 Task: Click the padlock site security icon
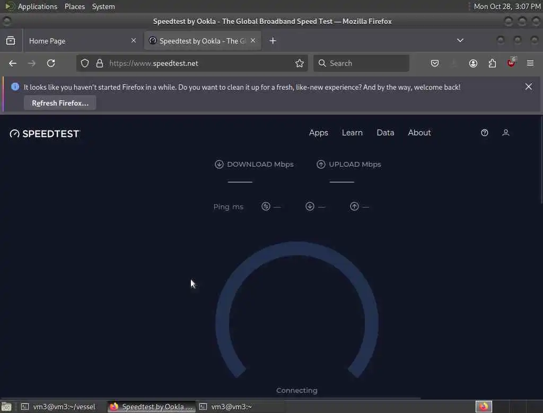[100, 63]
